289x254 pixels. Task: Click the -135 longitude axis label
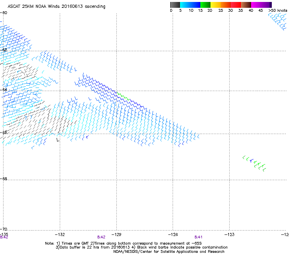pos(4,234)
